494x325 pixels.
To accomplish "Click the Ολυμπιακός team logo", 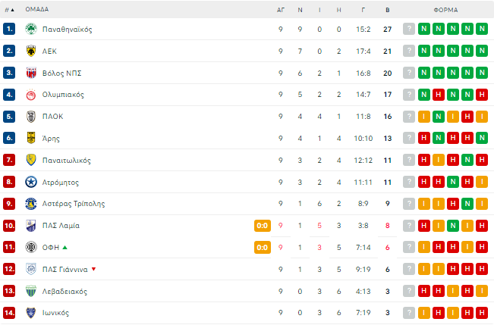I will (x=31, y=95).
